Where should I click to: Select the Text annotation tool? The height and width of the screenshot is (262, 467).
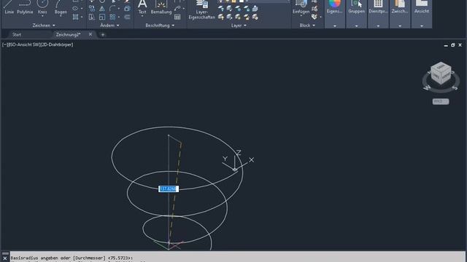click(142, 7)
